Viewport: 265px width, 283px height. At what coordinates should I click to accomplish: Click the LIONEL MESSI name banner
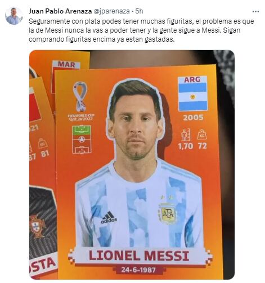[x=140, y=256]
